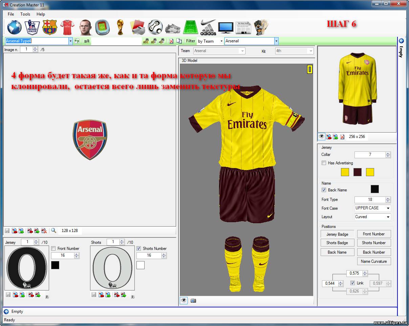
Task: Select the FC Barcelona teams icon
Action: tap(50, 27)
